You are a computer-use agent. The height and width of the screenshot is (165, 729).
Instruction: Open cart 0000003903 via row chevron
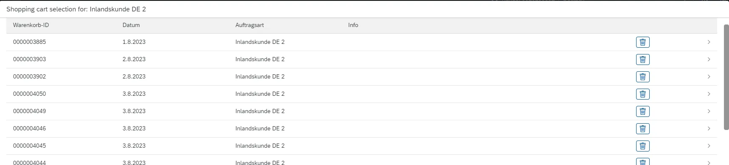tap(709, 60)
